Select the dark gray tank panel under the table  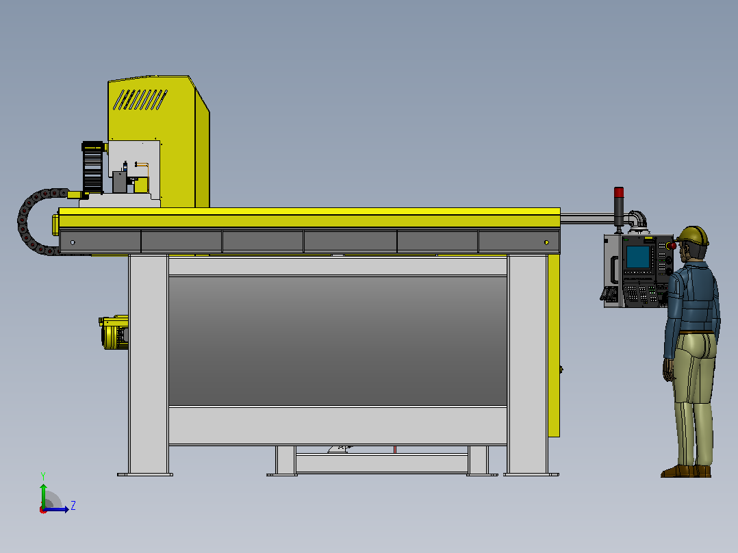(x=338, y=341)
